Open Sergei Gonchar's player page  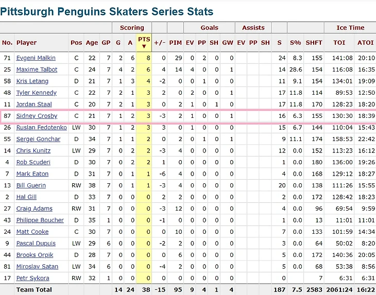click(38, 139)
